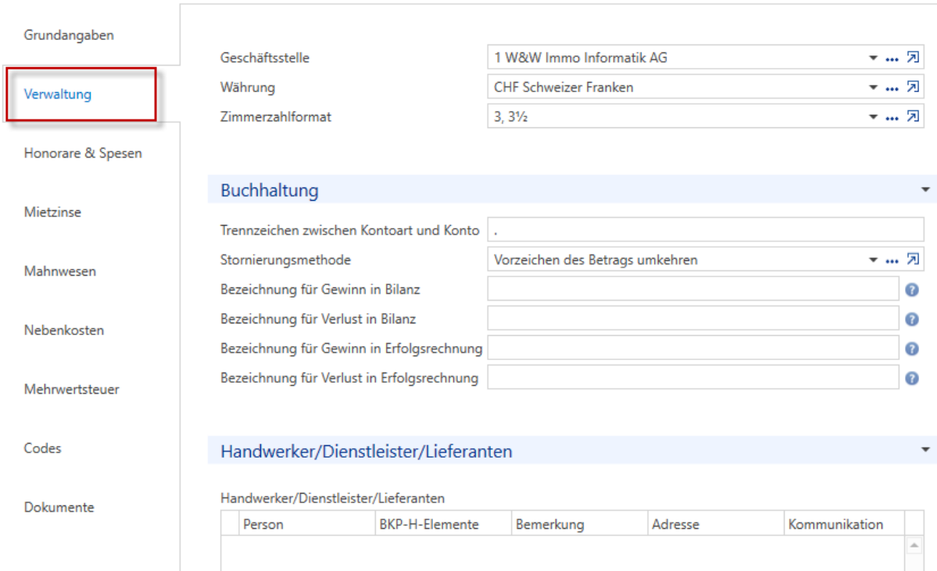Screen dimensions: 937x571
Task: Click the Stornierungsmethode three-dots browse icon
Action: (x=892, y=260)
